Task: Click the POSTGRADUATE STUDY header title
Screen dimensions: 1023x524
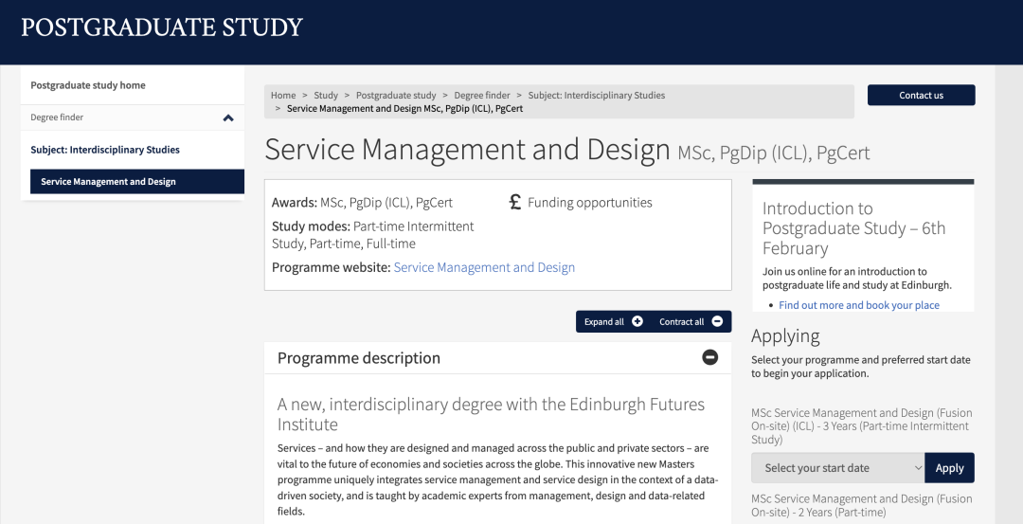Action: [x=162, y=27]
